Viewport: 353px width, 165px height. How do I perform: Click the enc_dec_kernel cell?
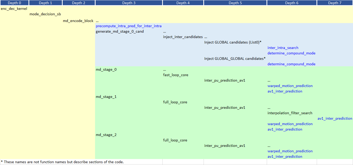(14, 9)
